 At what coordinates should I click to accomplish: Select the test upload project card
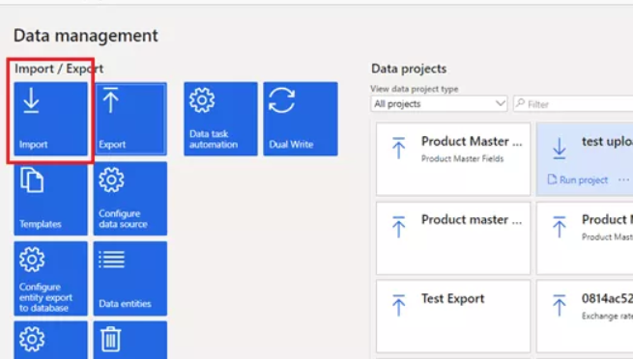pos(585,159)
